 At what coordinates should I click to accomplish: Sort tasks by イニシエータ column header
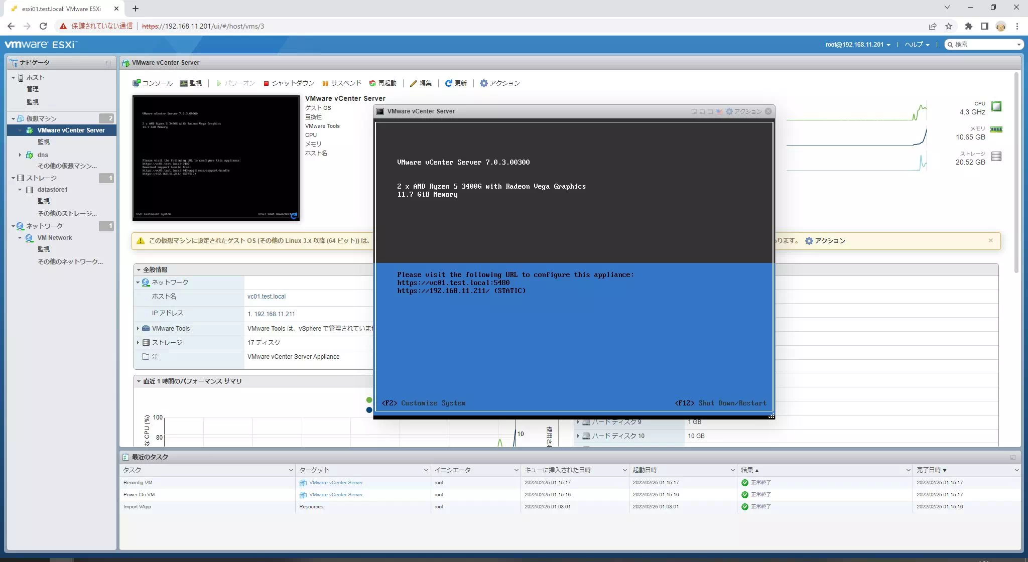tap(475, 470)
